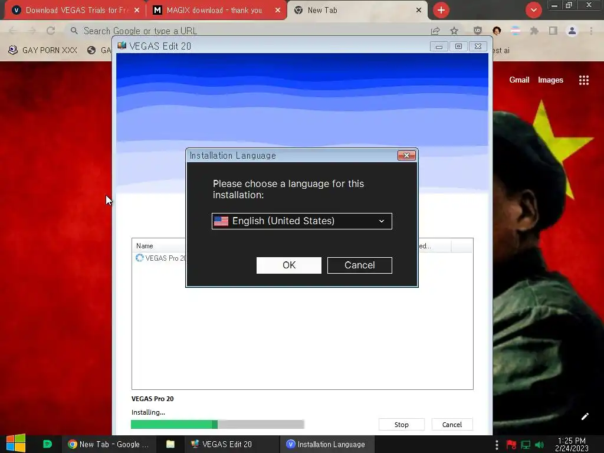Open a new browser tab with plus button
Screen dimensions: 604x453
441,10
